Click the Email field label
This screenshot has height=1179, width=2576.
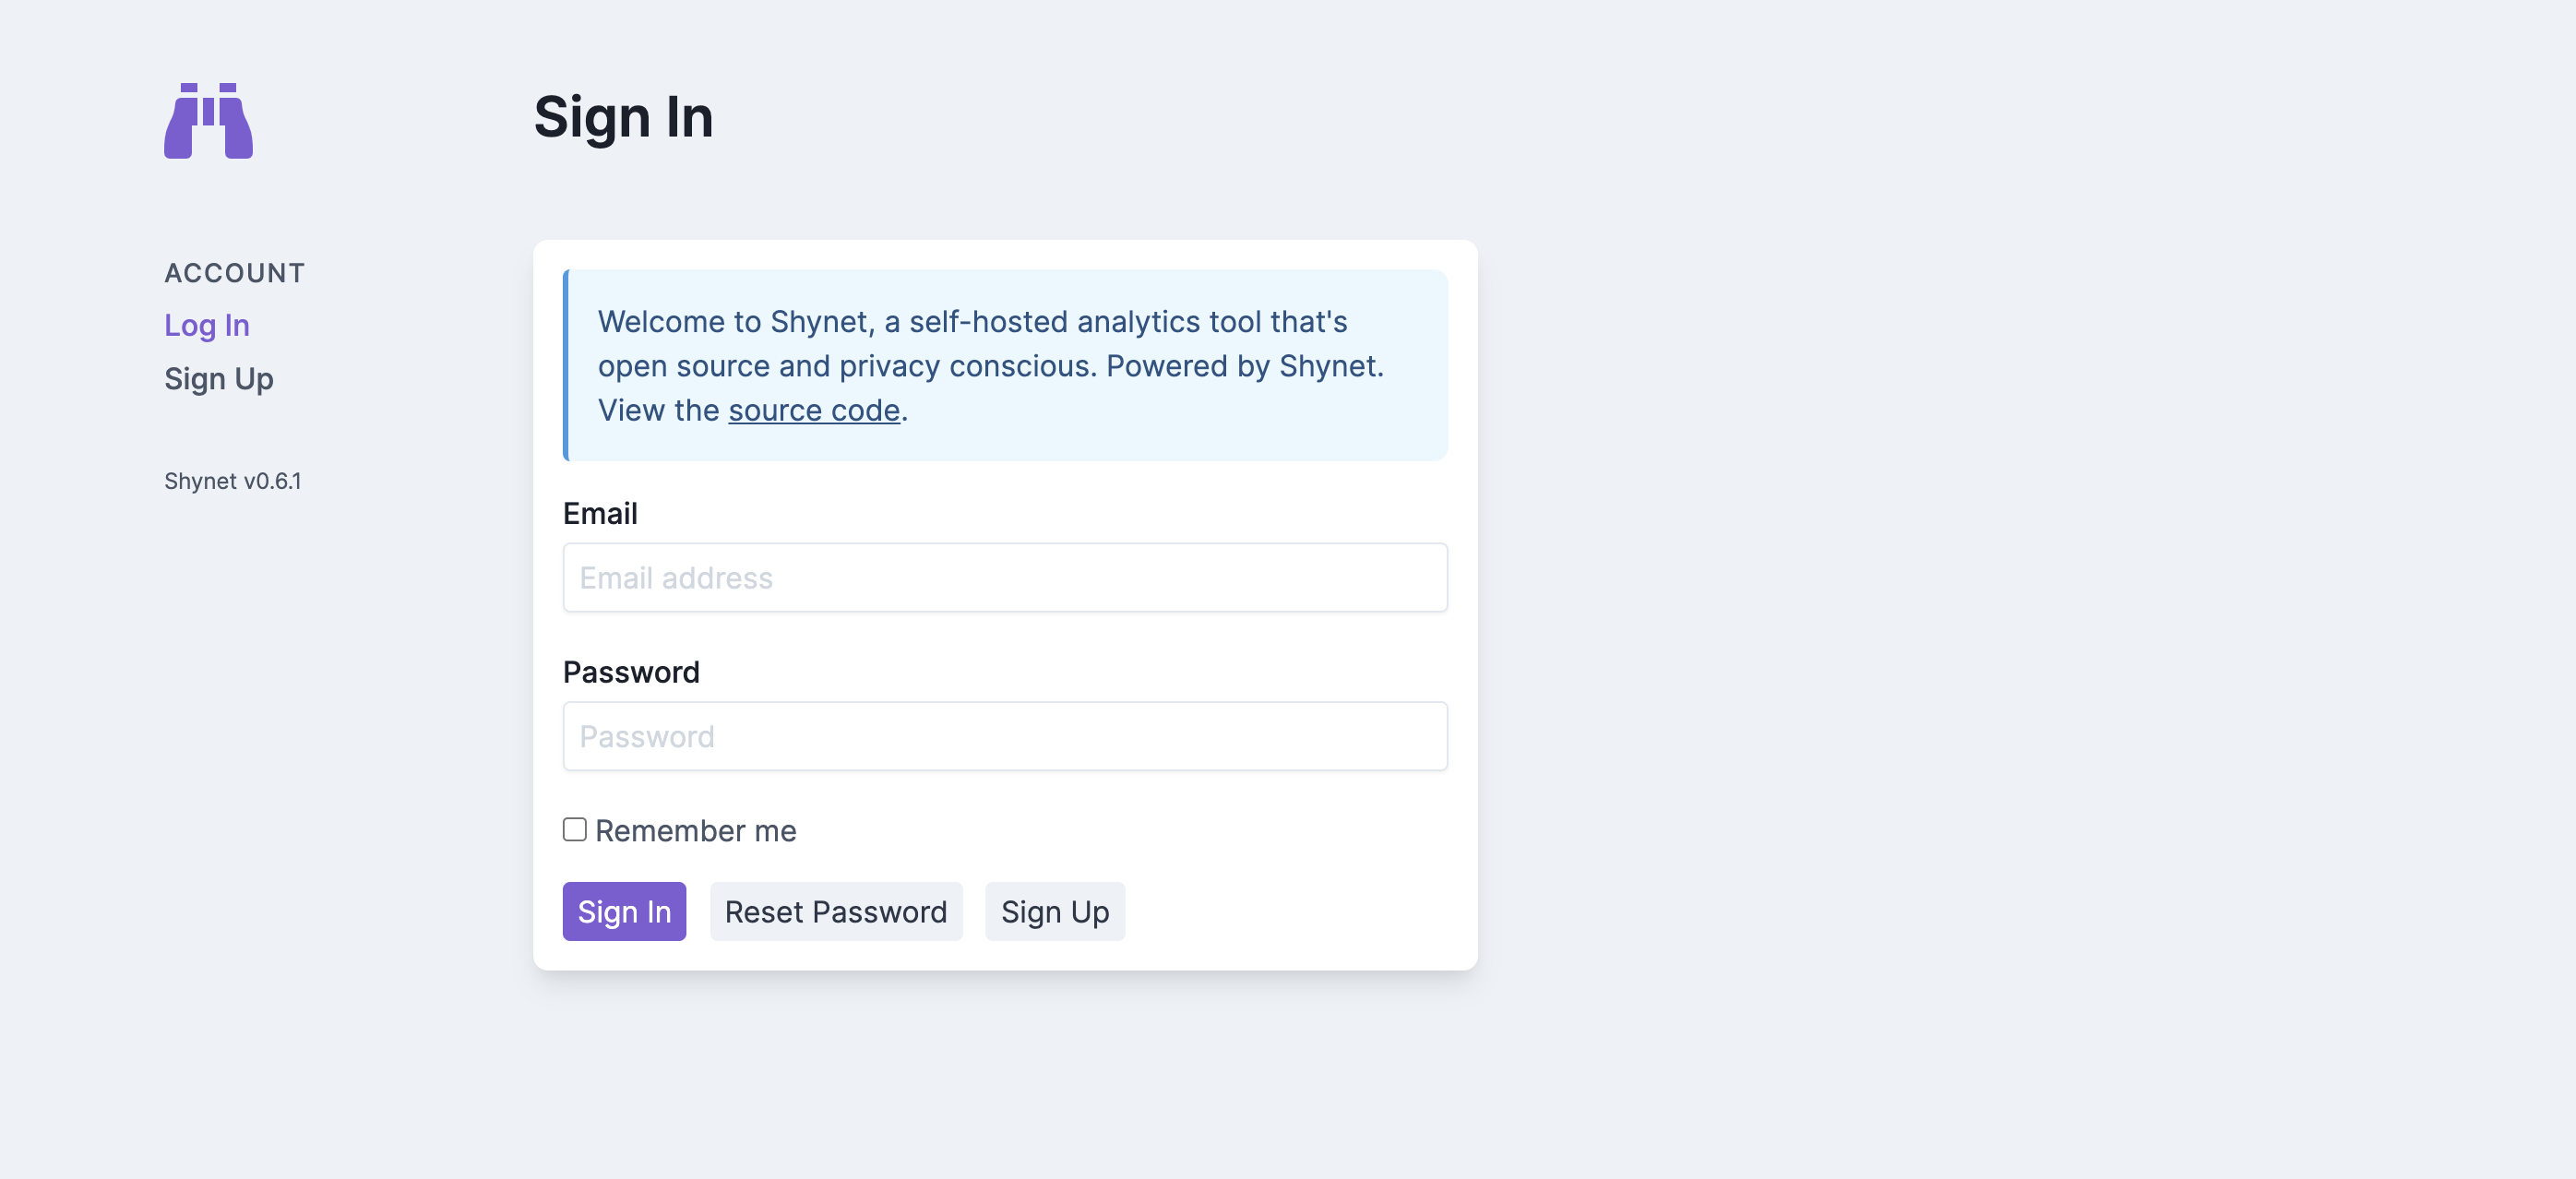(600, 513)
